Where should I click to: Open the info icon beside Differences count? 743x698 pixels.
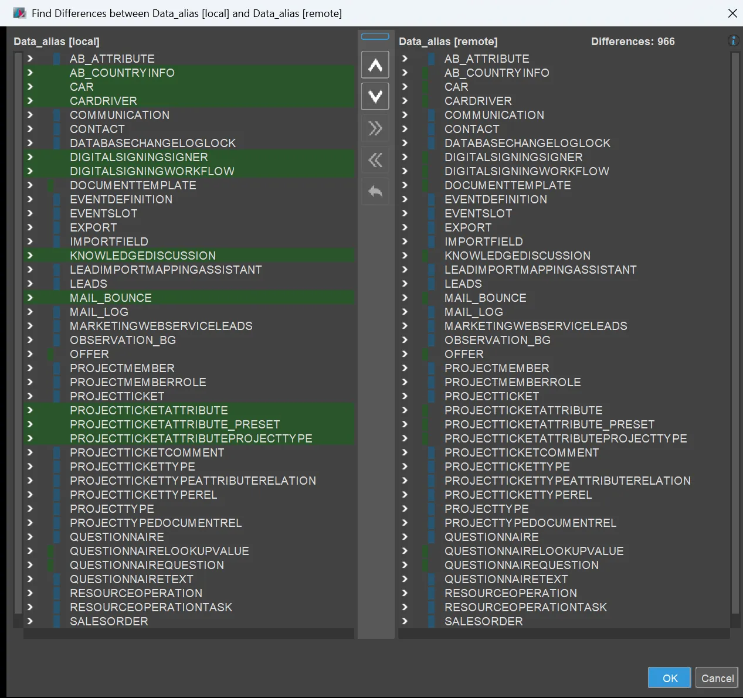tap(733, 41)
